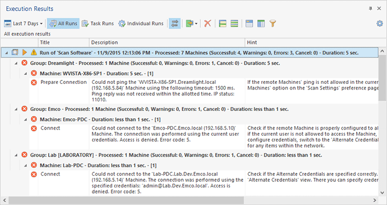Click the warning triangle icon on the Scan Software run
This screenshot has height=205, width=387.
tap(34, 52)
